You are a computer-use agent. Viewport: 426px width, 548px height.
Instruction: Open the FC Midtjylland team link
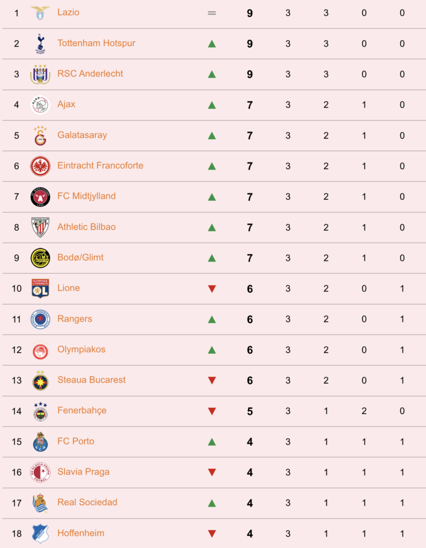pyautogui.click(x=86, y=196)
